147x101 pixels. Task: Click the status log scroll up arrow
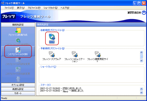click(x=141, y=89)
